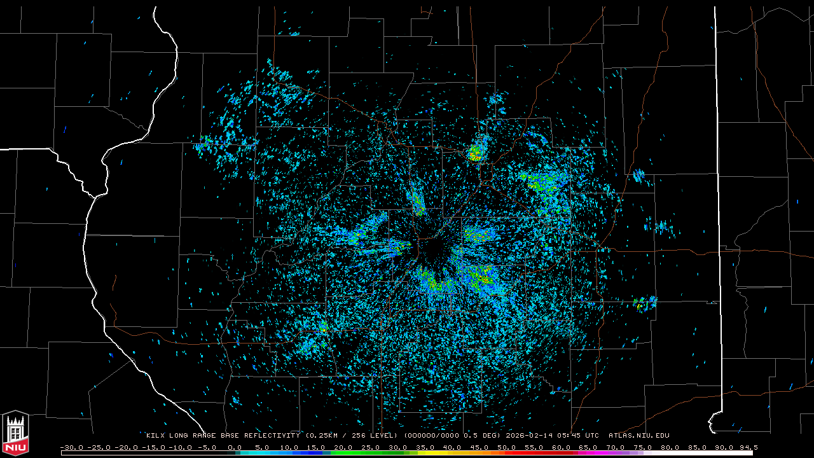Click the 80.0 color scale label
The width and height of the screenshot is (814, 458).
point(669,447)
